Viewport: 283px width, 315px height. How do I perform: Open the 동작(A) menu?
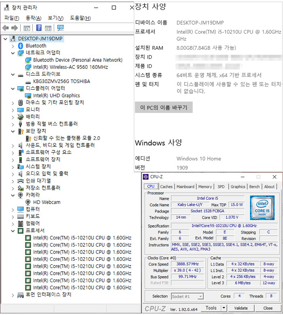[x=33, y=18]
